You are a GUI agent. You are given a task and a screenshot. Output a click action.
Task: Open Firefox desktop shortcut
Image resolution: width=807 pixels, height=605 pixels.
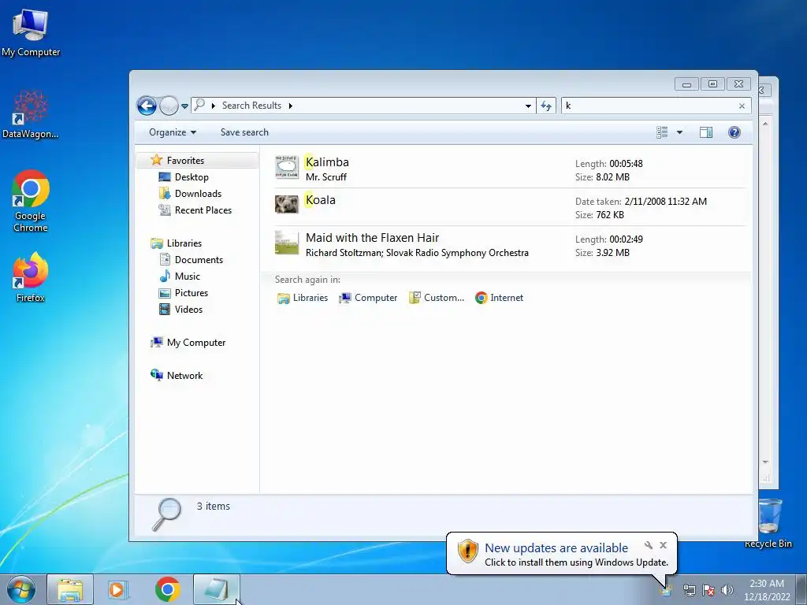31,277
